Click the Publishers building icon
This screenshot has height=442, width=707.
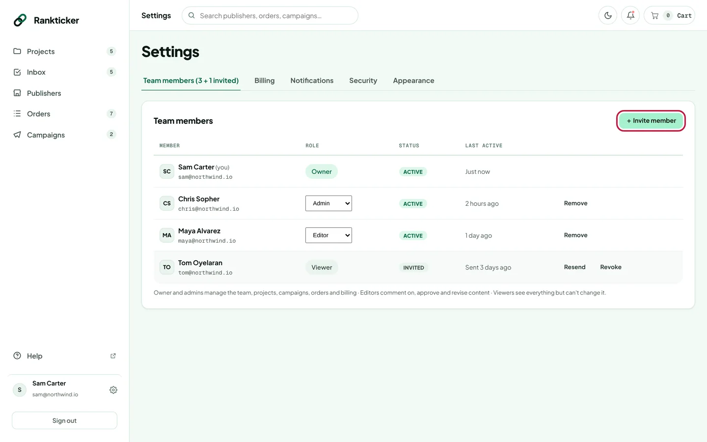coord(17,93)
